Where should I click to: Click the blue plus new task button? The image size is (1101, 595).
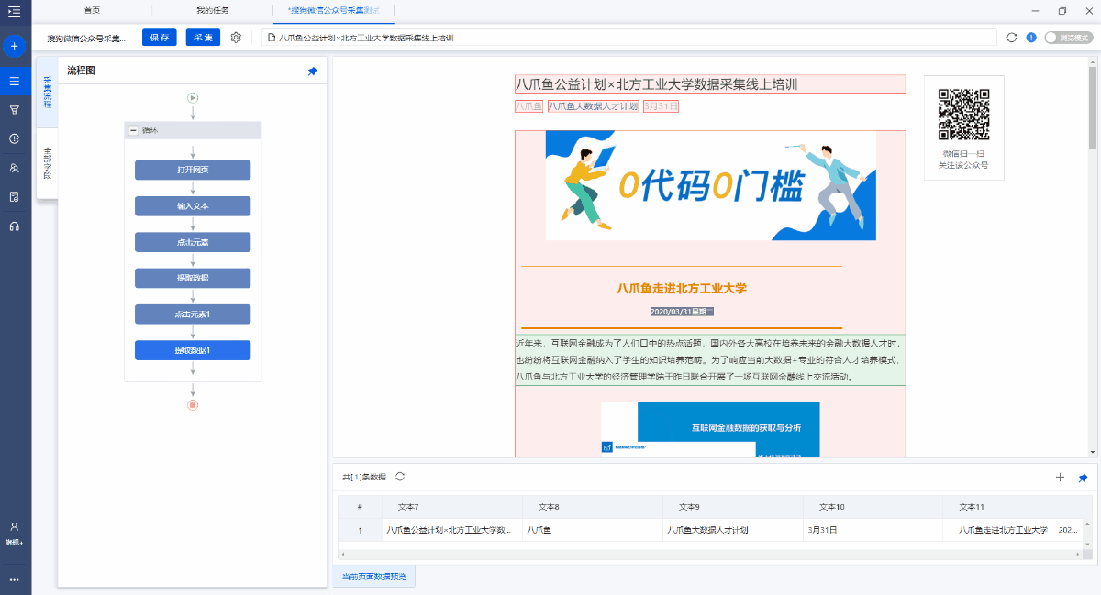(x=14, y=45)
